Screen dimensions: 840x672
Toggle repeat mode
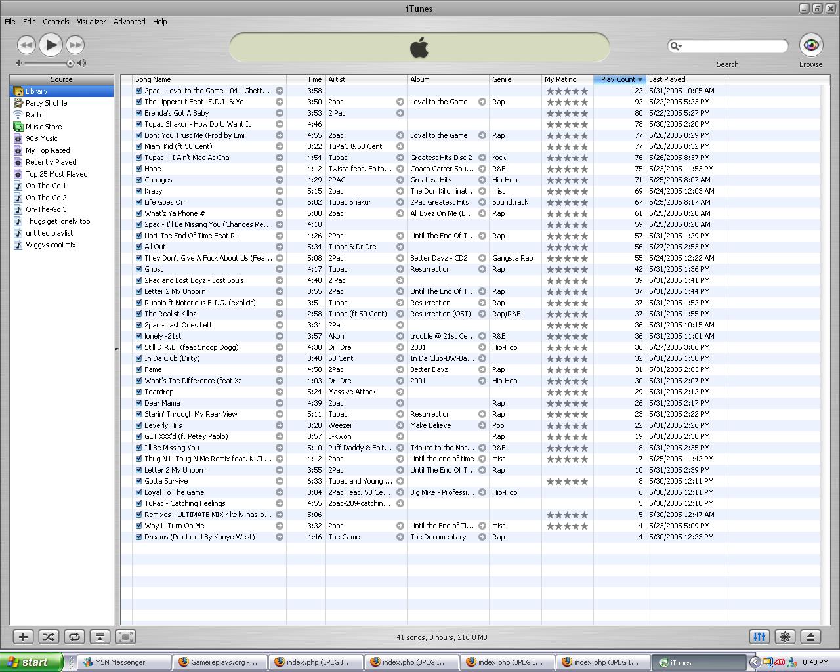coord(74,637)
